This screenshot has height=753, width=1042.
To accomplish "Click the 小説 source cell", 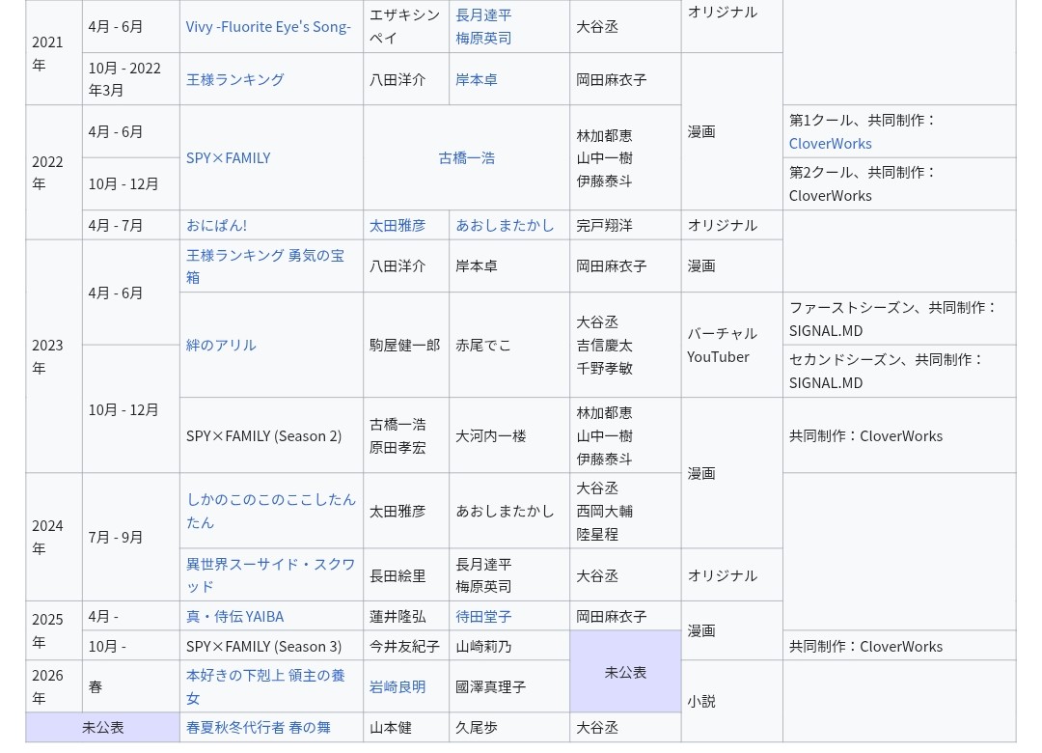I will point(731,701).
